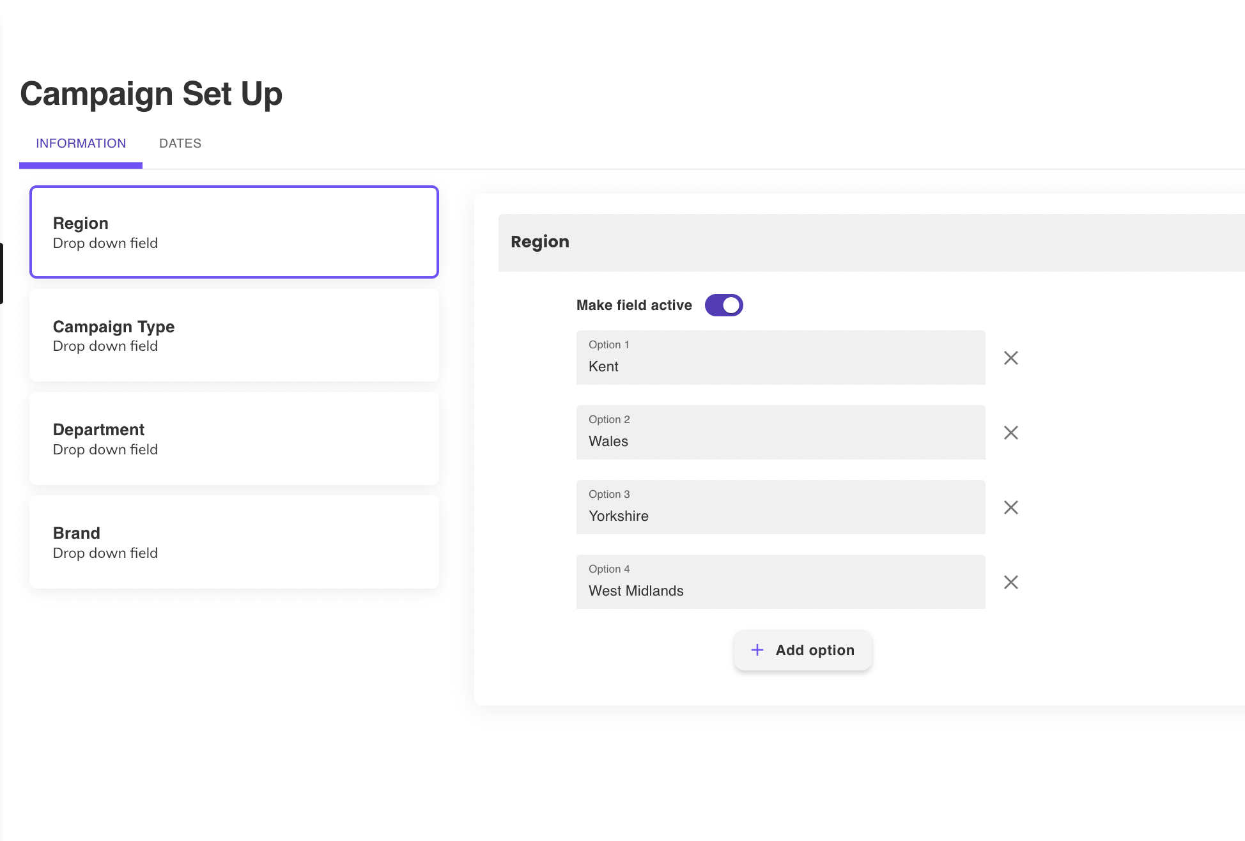The height and width of the screenshot is (841, 1245).
Task: Select the Region drop down field card
Action: tap(234, 232)
